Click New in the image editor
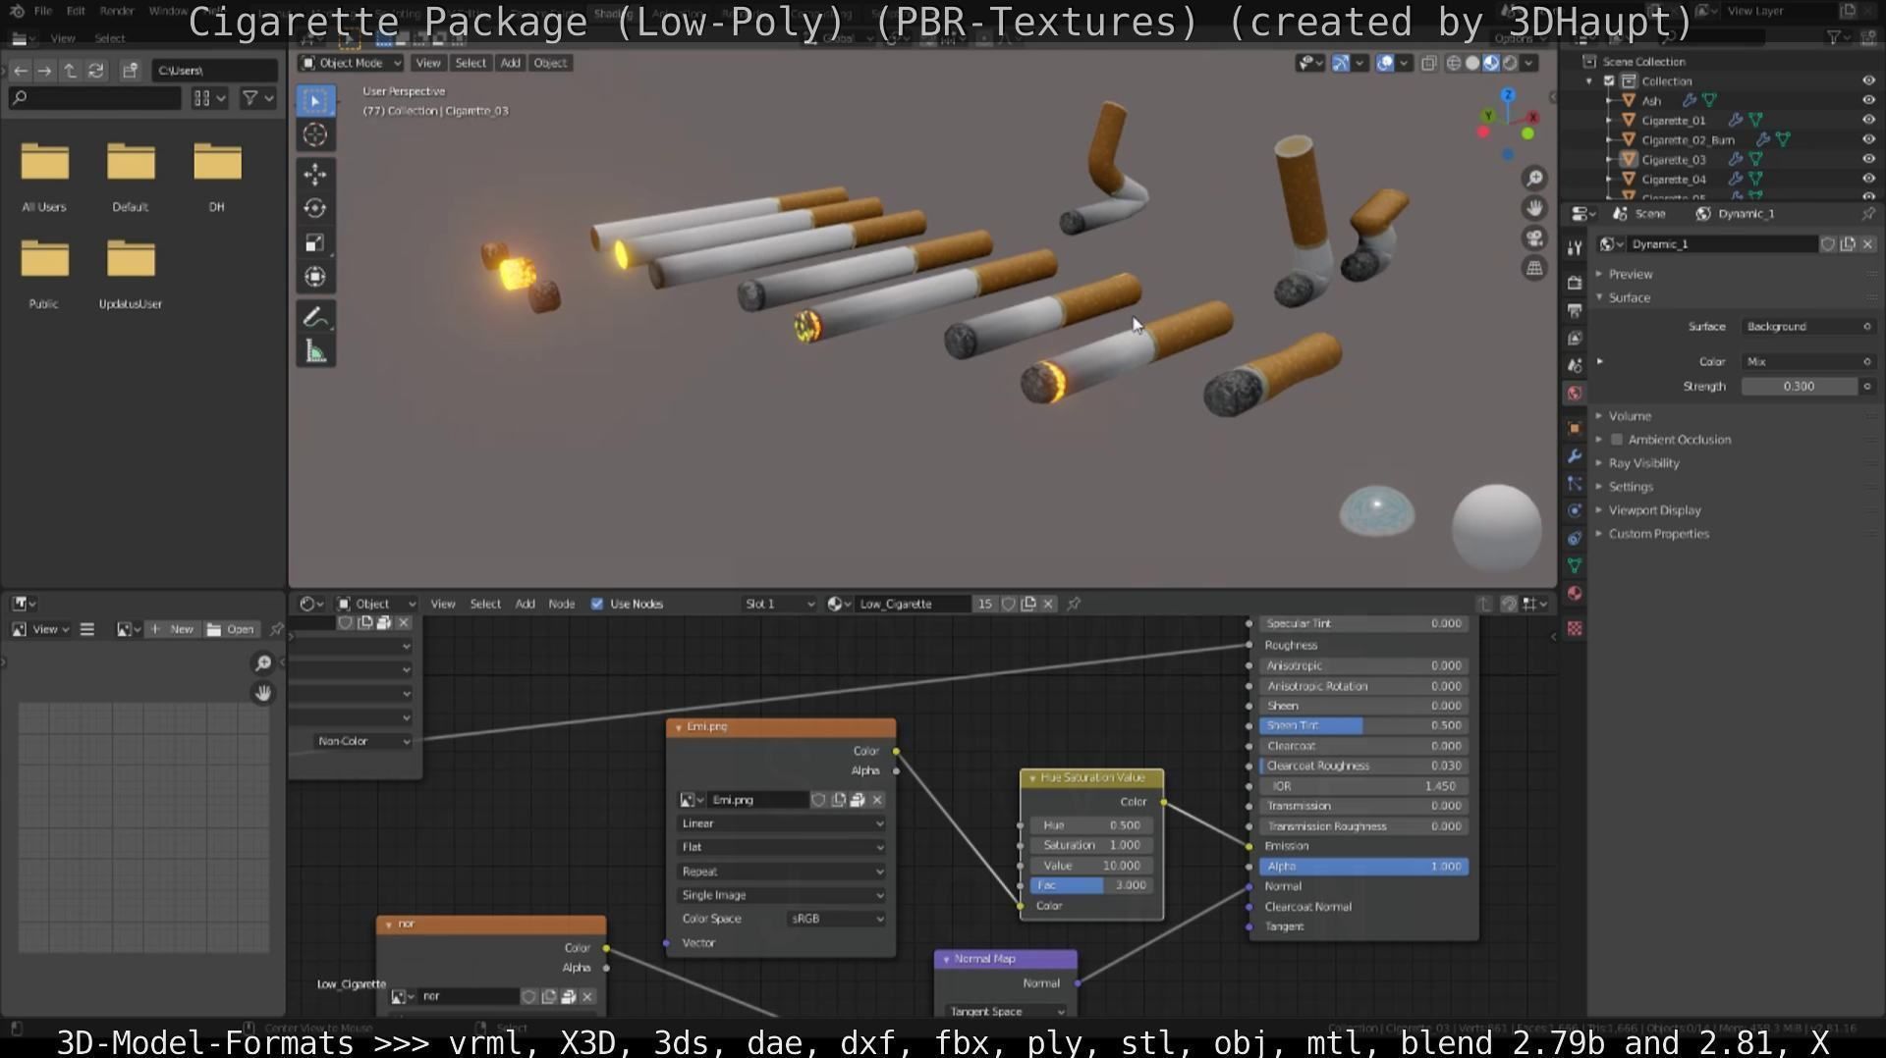 [x=173, y=629]
